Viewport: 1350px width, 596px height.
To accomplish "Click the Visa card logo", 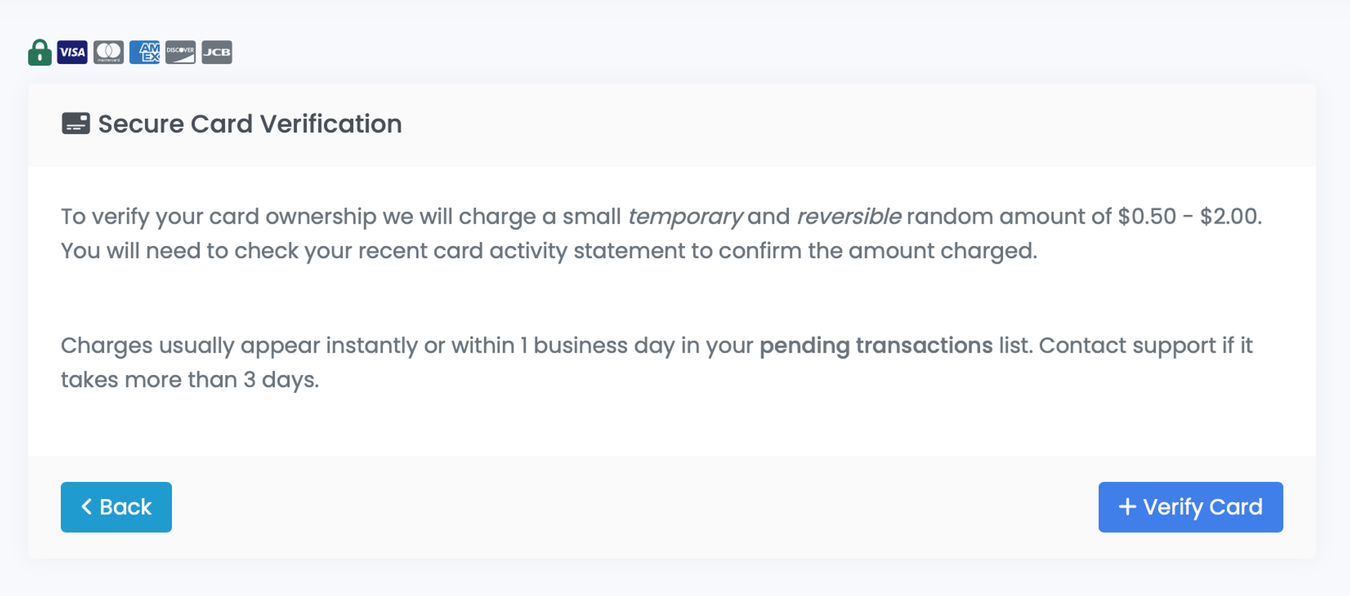I will pyautogui.click(x=72, y=53).
